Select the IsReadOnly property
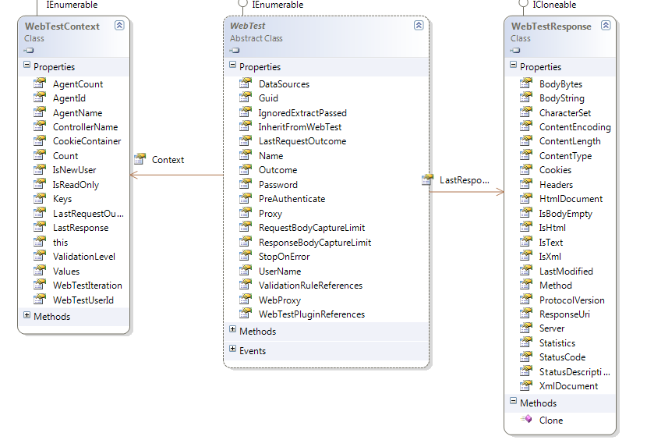Image resolution: width=647 pixels, height=440 pixels. pos(76,185)
